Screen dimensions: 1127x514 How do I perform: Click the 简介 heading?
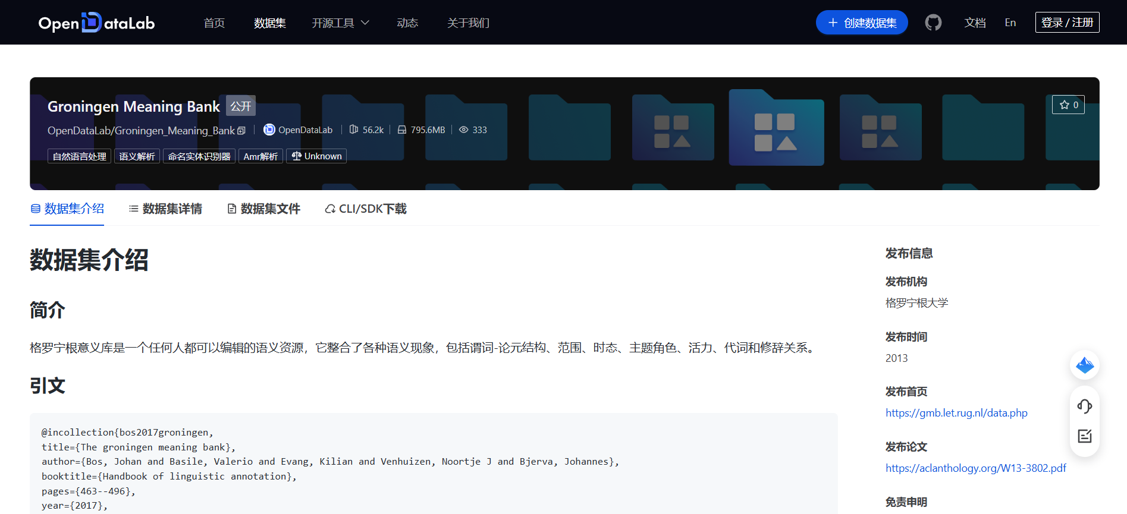48,310
